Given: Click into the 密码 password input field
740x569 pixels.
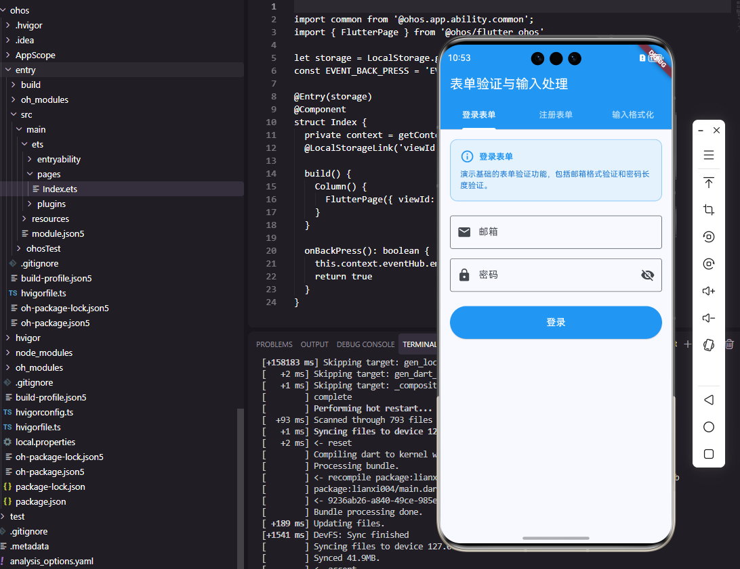Looking at the screenshot, I should coord(556,275).
